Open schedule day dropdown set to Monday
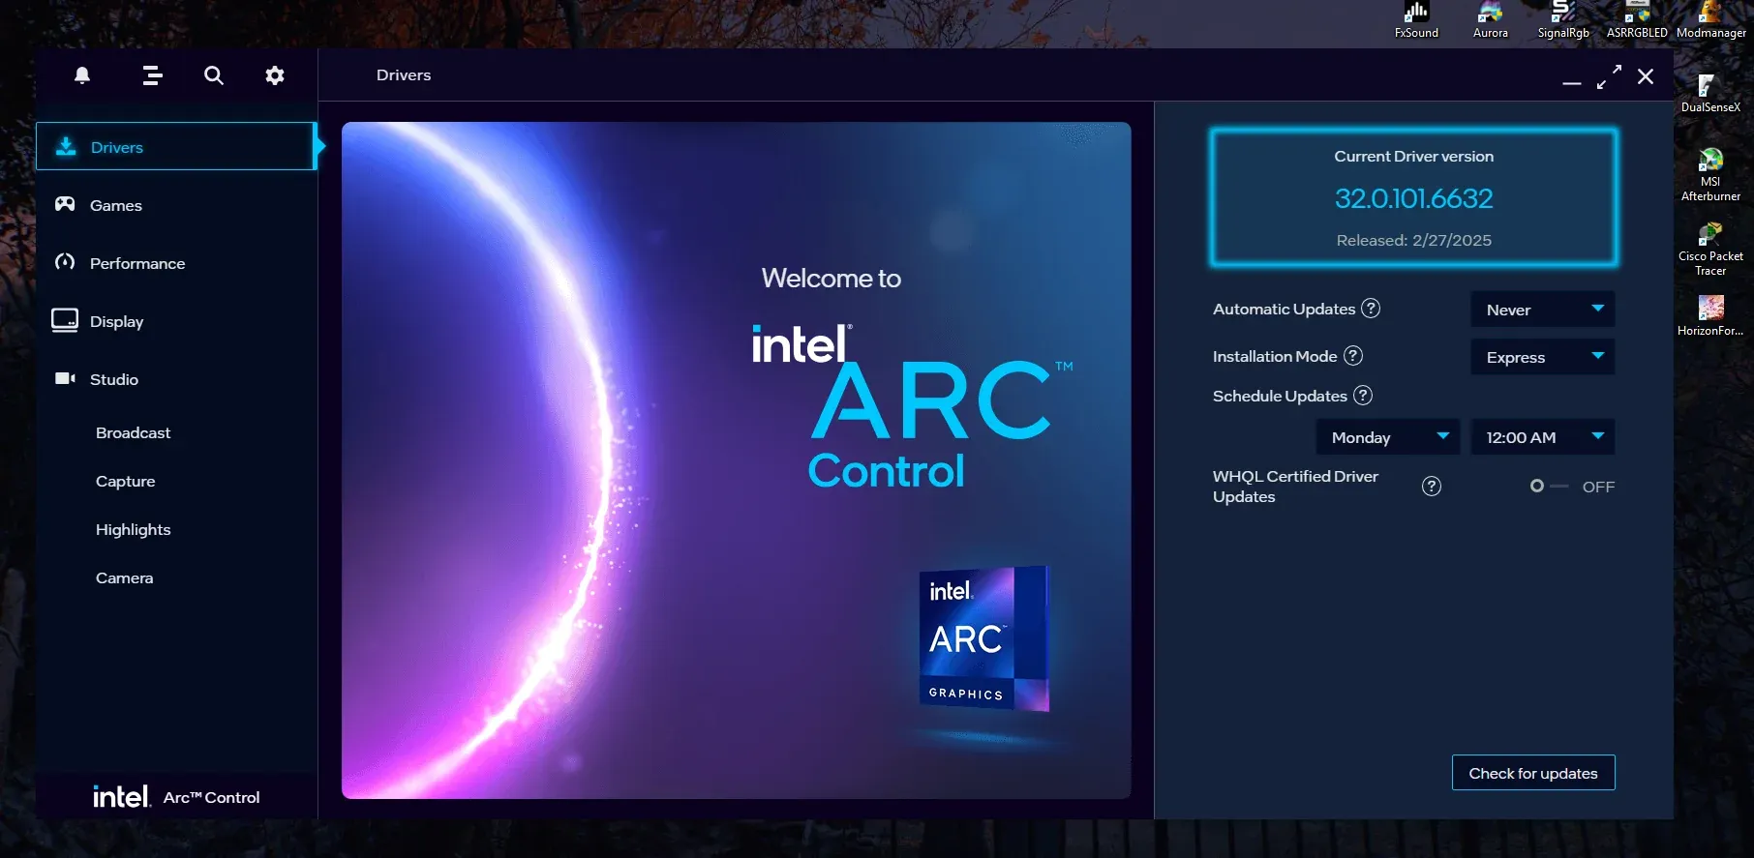 [1388, 437]
